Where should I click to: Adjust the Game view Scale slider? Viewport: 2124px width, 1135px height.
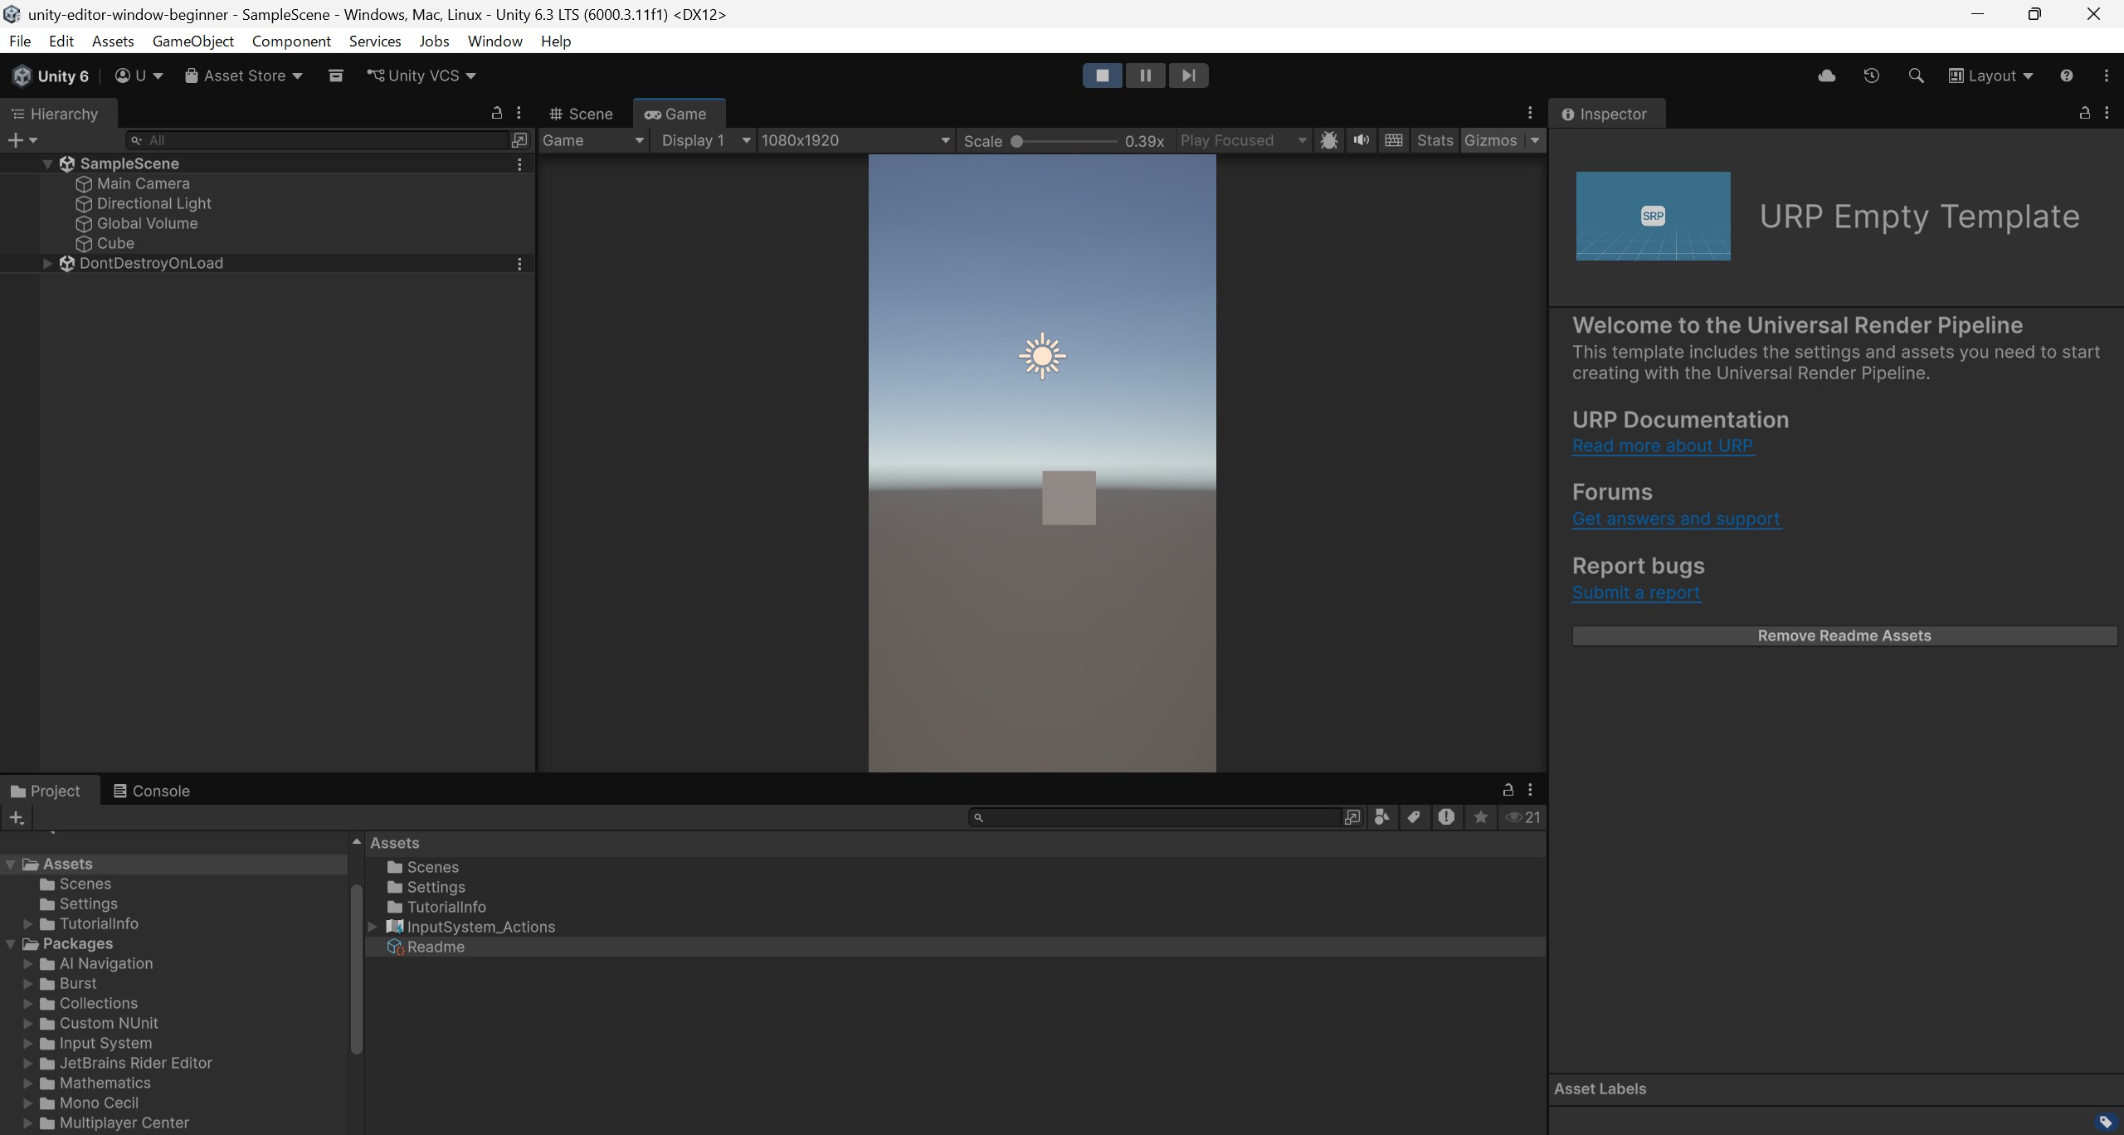coord(1017,141)
